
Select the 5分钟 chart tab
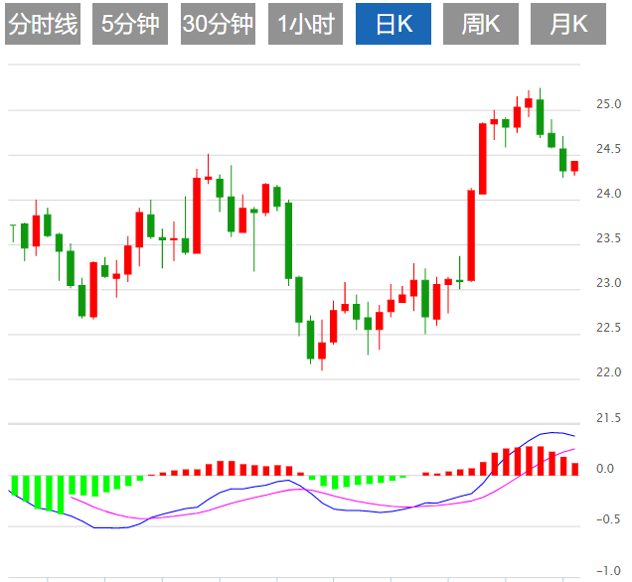(x=130, y=25)
